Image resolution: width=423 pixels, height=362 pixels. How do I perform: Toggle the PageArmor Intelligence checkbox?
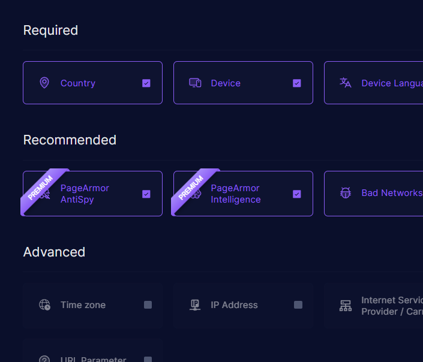[297, 194]
